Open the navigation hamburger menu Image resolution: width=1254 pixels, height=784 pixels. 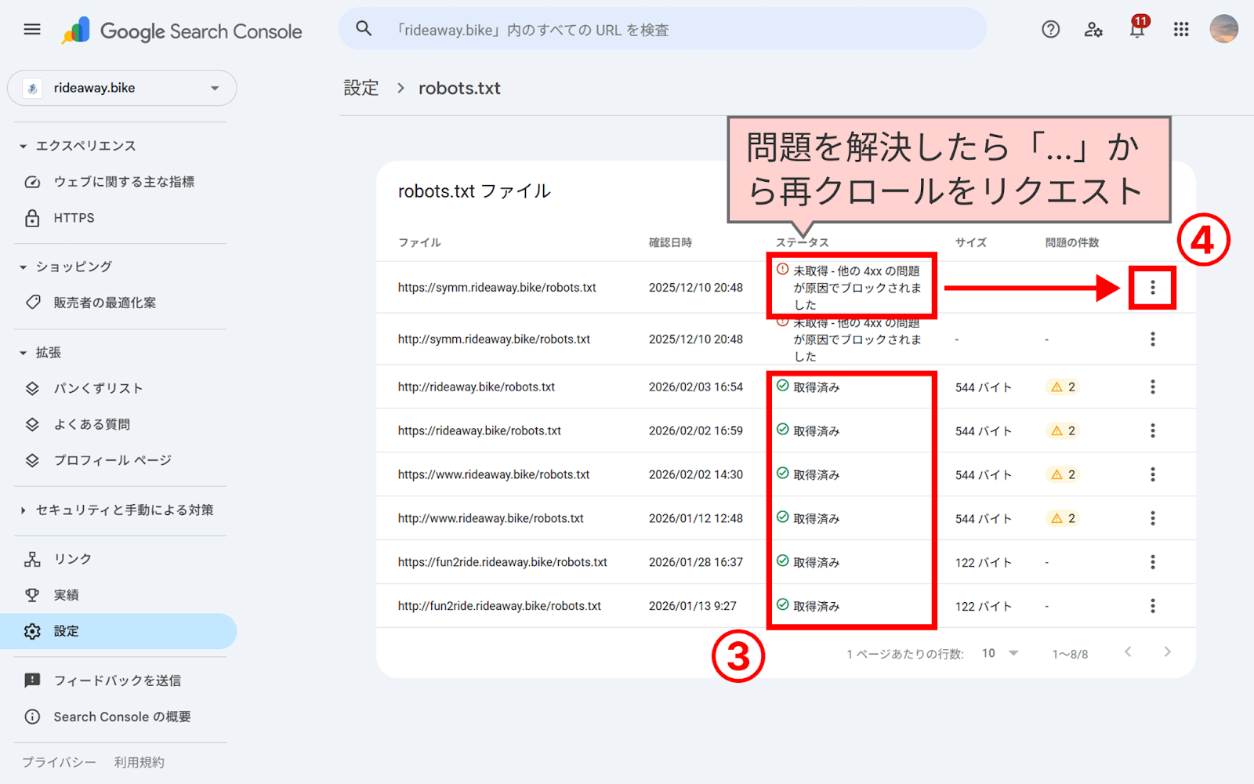click(31, 29)
